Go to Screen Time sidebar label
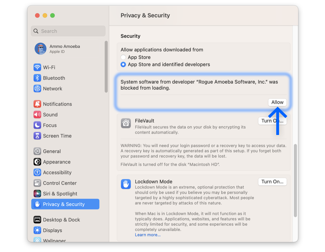The width and height of the screenshot is (325, 252). click(x=57, y=136)
